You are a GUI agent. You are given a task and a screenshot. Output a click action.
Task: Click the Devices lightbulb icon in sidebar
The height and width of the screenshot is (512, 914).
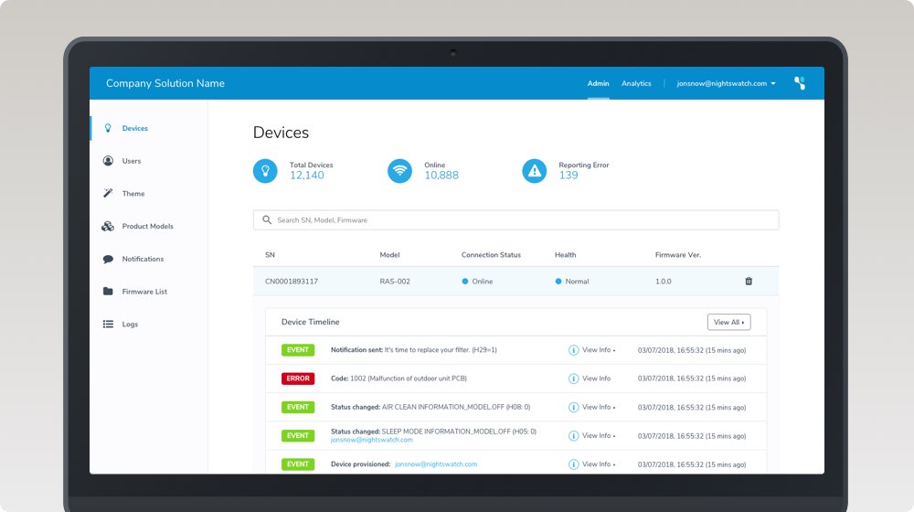(x=108, y=129)
